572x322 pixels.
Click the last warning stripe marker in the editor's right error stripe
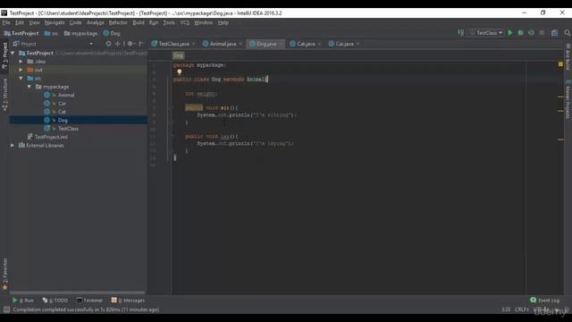click(560, 140)
